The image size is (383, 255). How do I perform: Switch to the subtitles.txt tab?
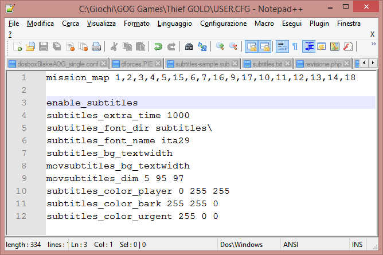pos(267,64)
